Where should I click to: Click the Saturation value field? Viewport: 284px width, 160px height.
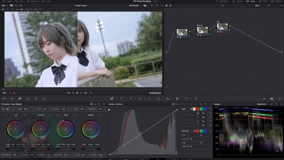click(66, 155)
